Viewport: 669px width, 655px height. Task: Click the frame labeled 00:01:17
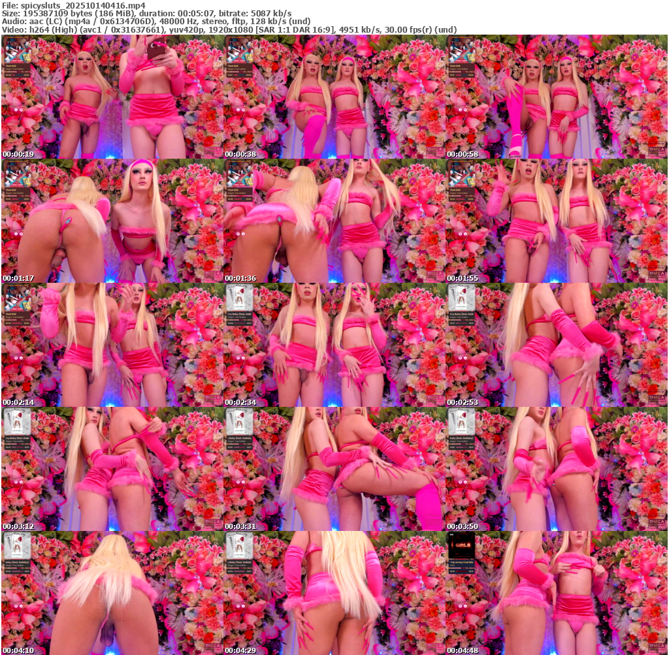click(x=112, y=221)
